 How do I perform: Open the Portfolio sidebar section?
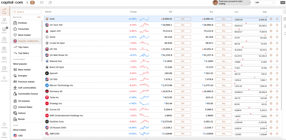(x=4, y=40)
